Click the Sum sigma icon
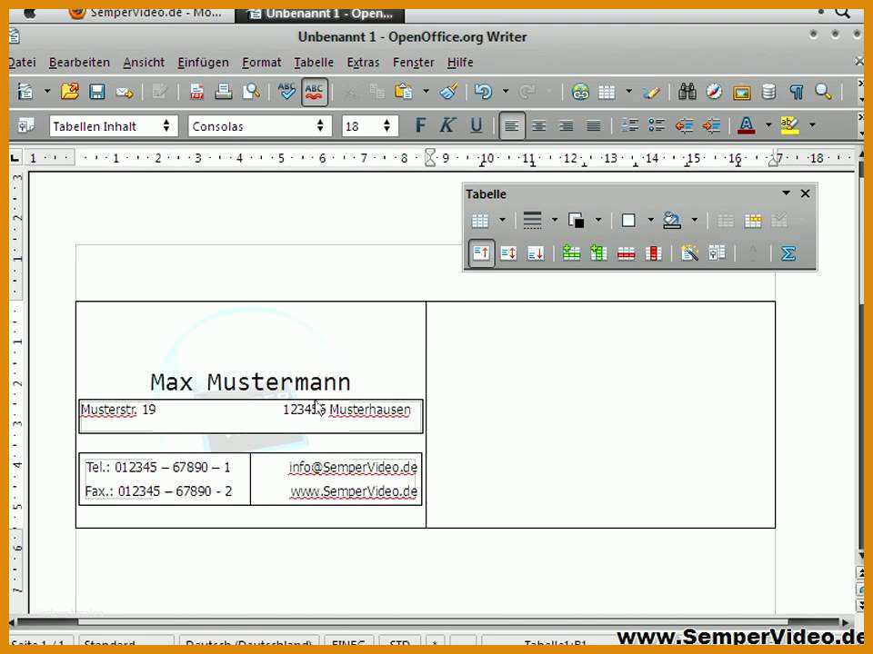873x654 pixels. pos(788,253)
